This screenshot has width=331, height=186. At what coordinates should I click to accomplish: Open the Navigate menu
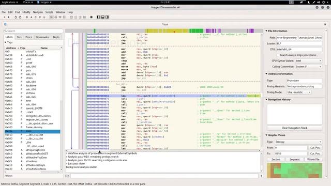click(x=38, y=12)
